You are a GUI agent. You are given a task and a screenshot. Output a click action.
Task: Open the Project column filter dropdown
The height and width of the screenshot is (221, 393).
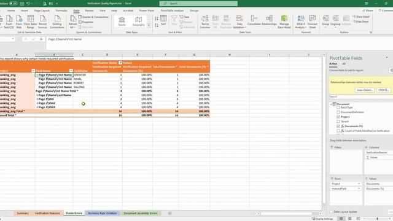[x=33, y=71]
